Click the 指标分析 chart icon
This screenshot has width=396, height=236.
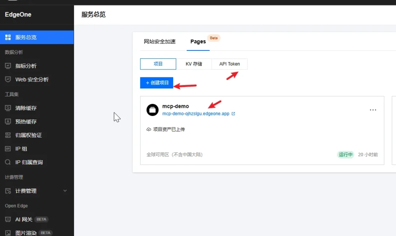point(8,66)
